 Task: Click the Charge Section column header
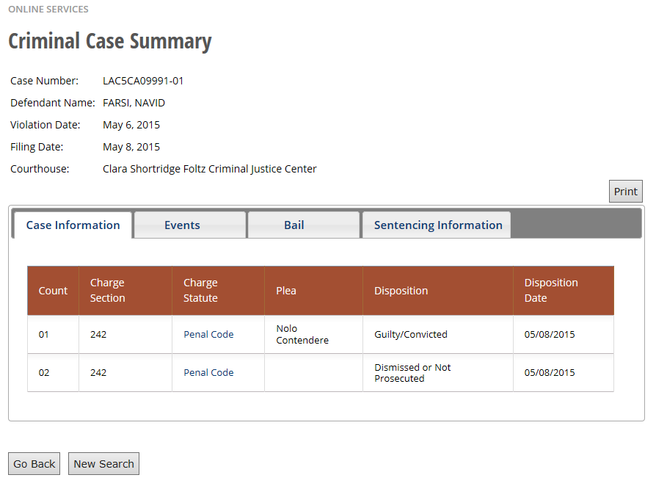point(125,291)
